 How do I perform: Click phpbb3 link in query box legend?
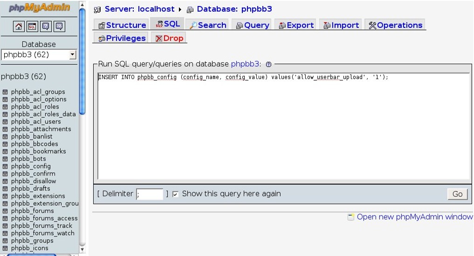245,64
